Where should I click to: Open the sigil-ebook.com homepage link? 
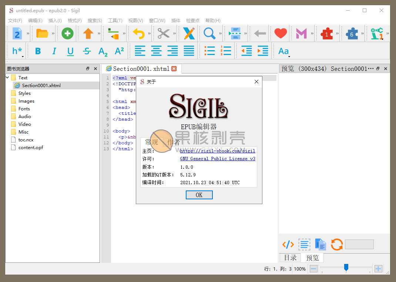click(x=218, y=151)
